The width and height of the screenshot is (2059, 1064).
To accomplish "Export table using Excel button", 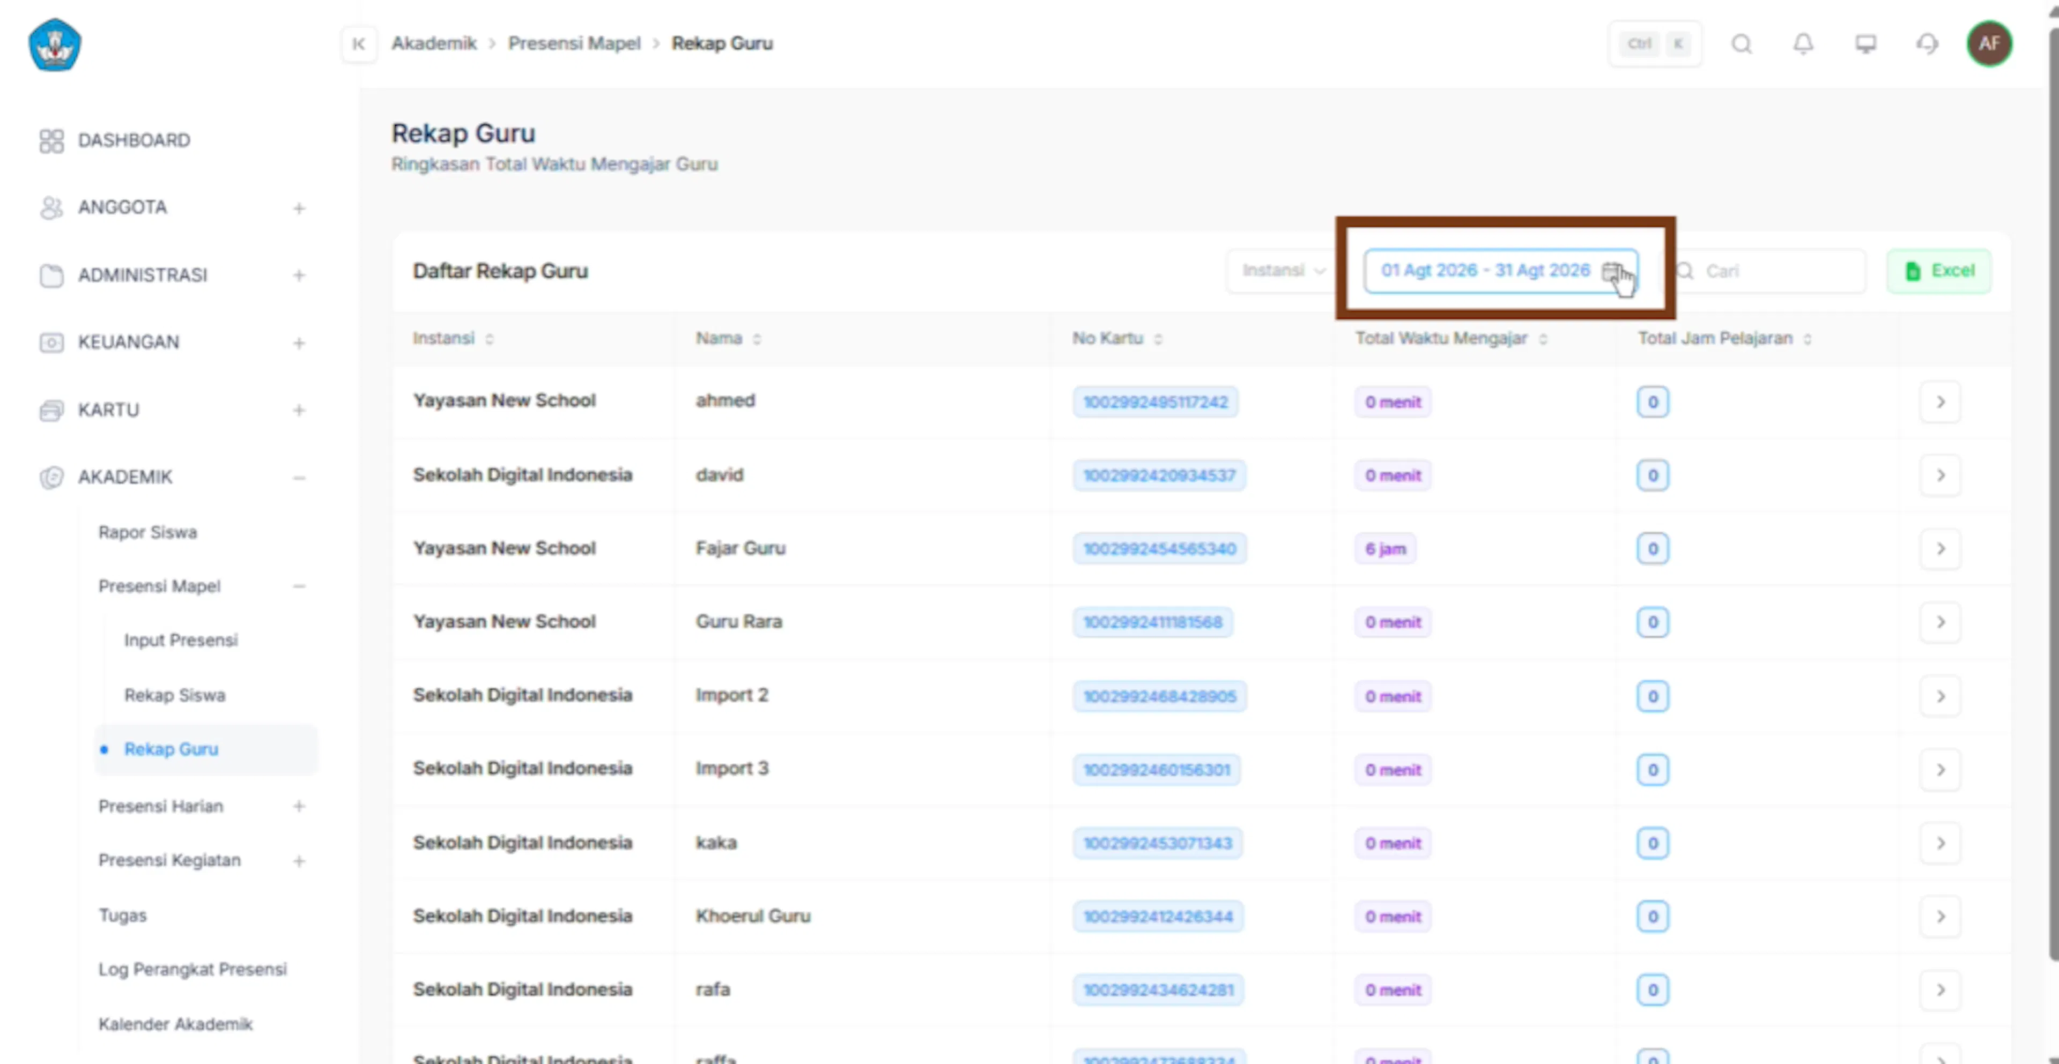I will click(x=1939, y=272).
